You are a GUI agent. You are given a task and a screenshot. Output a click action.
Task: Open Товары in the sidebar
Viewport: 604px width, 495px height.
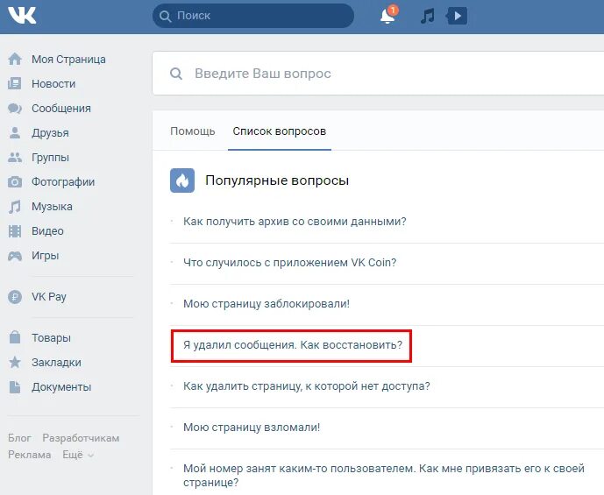click(x=51, y=338)
